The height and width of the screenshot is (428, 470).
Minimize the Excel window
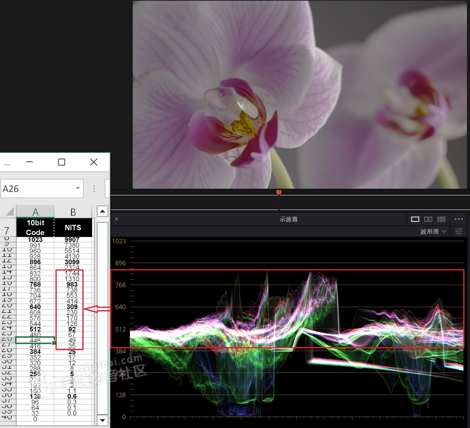[x=30, y=162]
